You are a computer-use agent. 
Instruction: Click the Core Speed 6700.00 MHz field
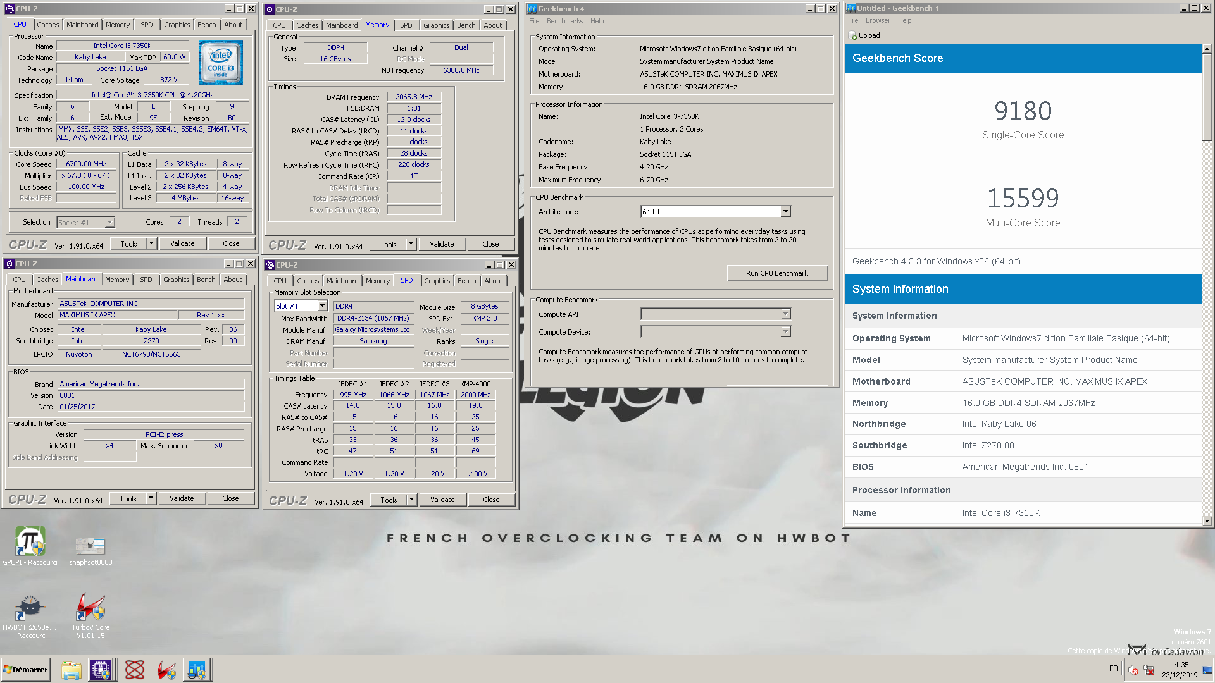86,164
